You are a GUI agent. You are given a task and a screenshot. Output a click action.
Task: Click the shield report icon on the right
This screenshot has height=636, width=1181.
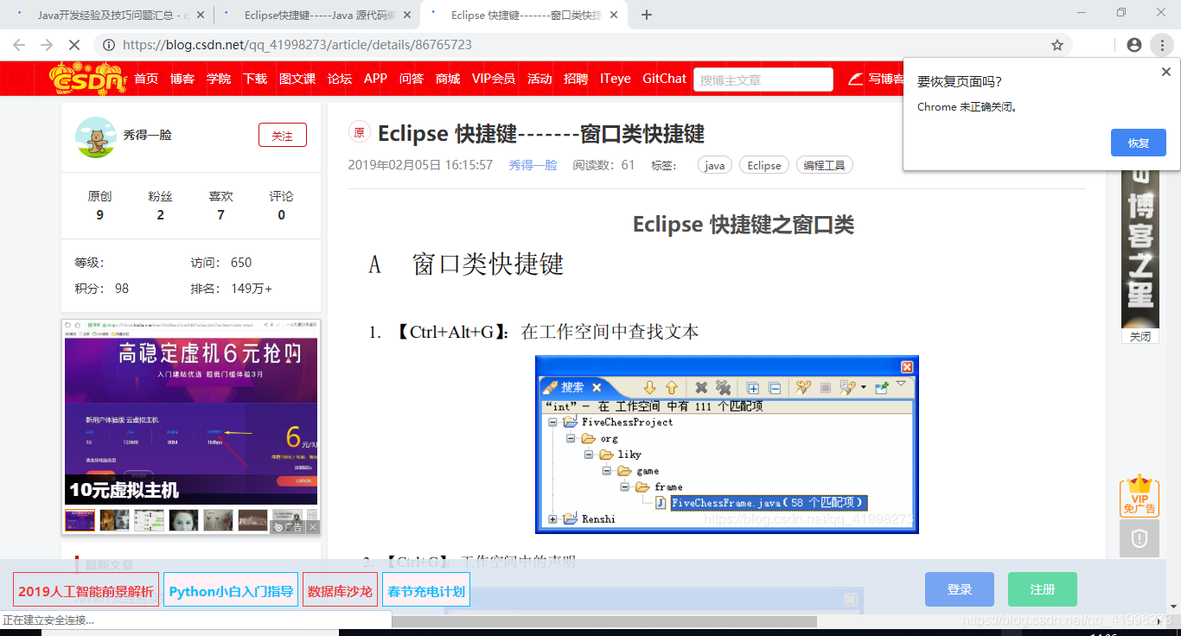pos(1140,538)
